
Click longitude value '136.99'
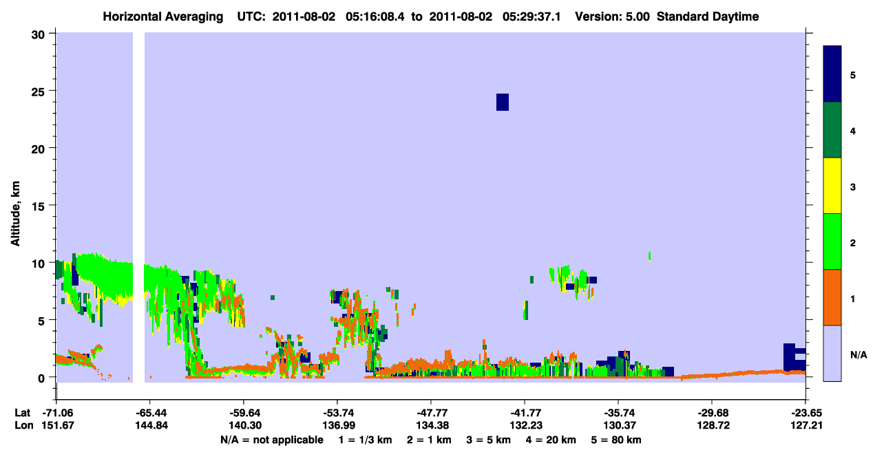point(337,425)
